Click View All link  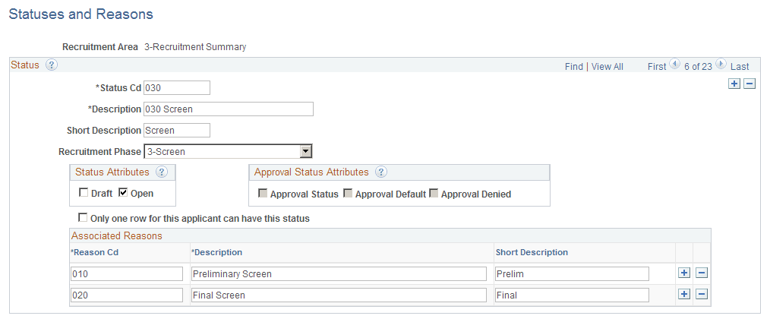[x=607, y=66]
